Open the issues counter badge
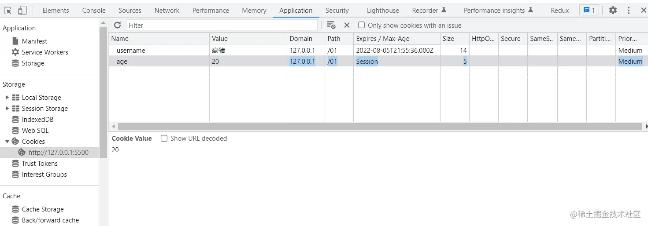This screenshot has height=226, width=648. pos(589,10)
